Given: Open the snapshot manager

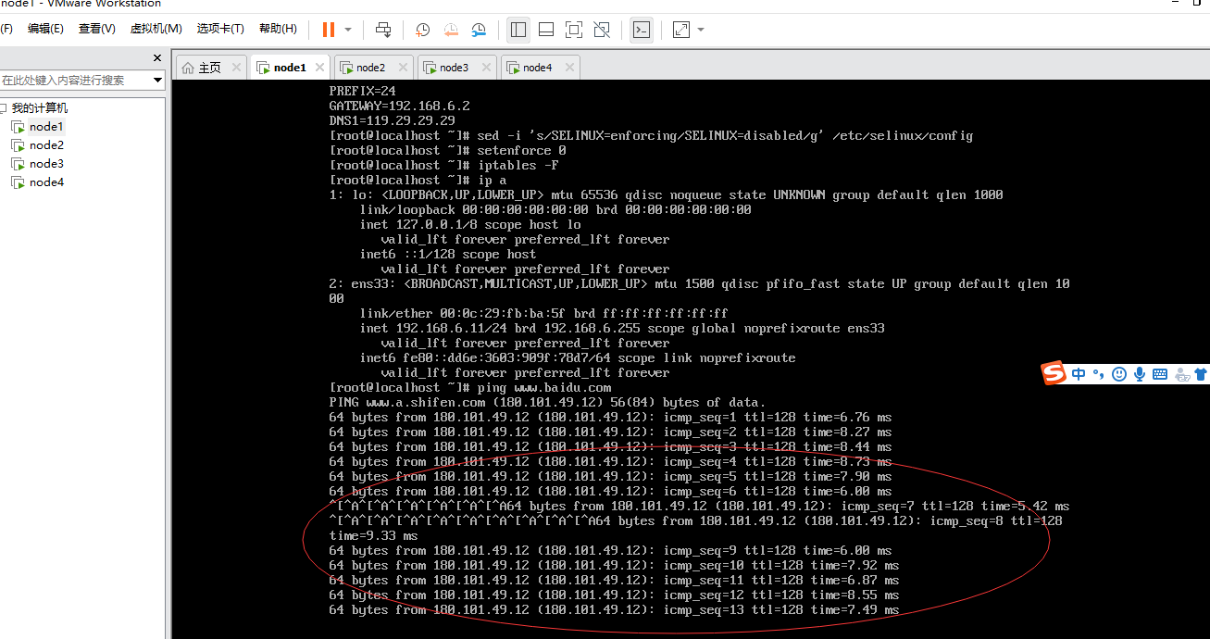Looking at the screenshot, I should [479, 30].
